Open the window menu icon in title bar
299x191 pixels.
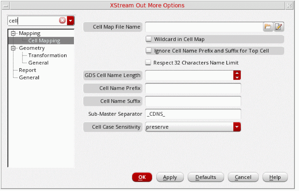coord(6,6)
